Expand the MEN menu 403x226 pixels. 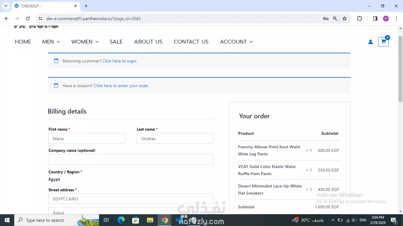[x=51, y=42]
